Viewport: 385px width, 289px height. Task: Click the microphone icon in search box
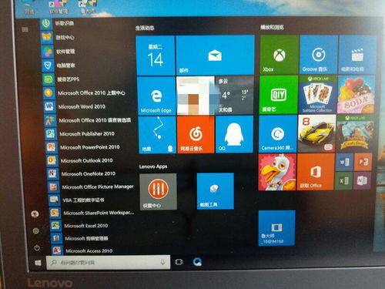tap(162, 262)
